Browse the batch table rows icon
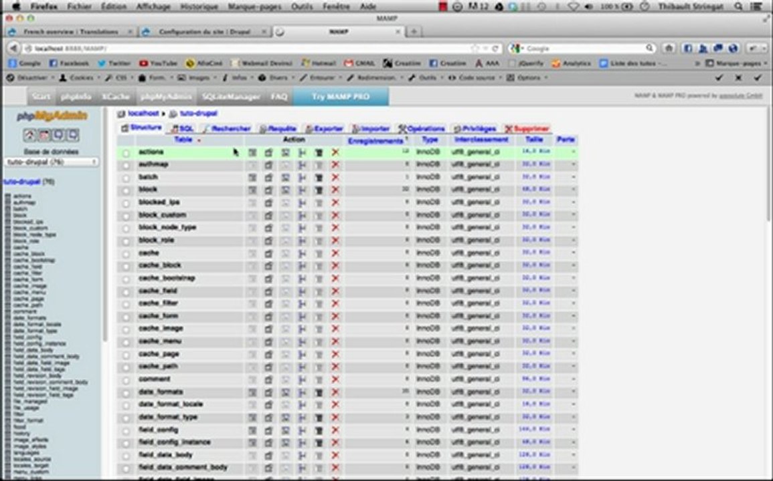 coord(252,178)
